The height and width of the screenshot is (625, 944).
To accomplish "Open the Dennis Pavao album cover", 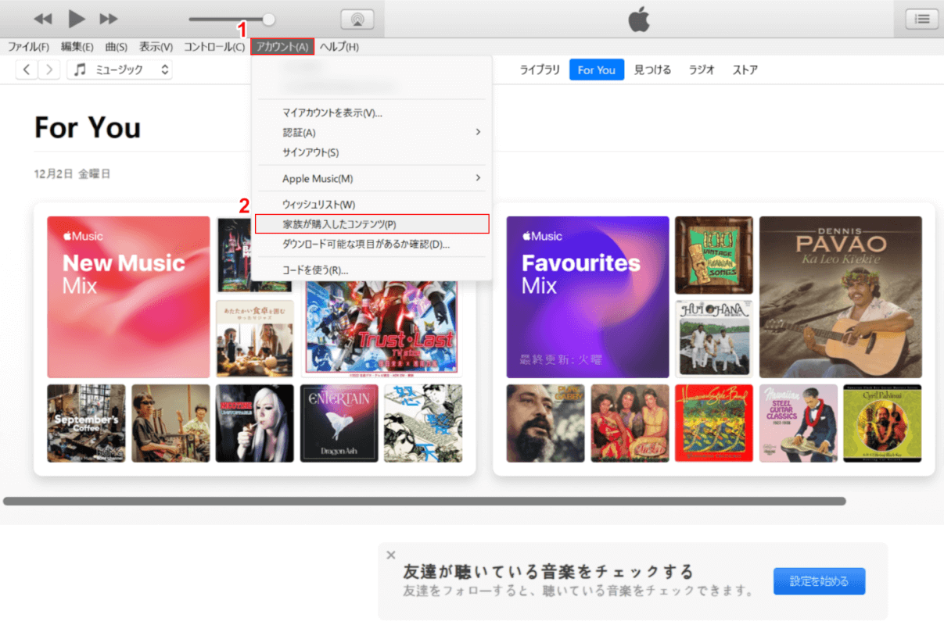I will (841, 297).
